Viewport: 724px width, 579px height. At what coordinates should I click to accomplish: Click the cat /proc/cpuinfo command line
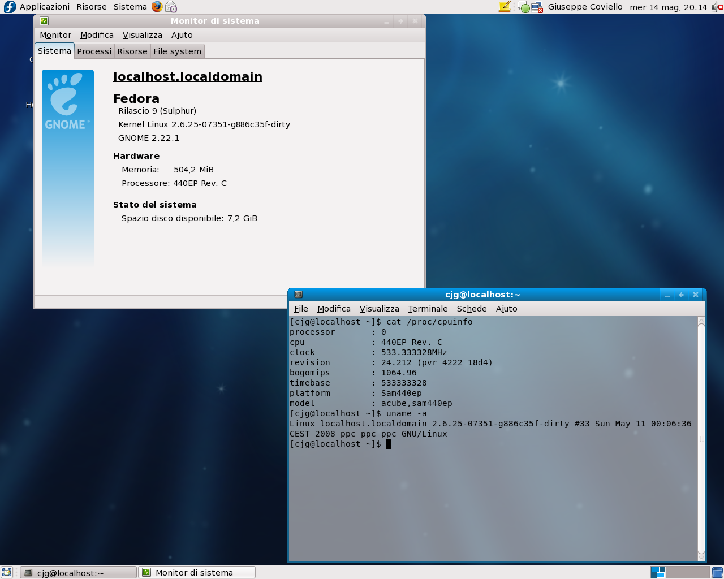[x=381, y=322]
